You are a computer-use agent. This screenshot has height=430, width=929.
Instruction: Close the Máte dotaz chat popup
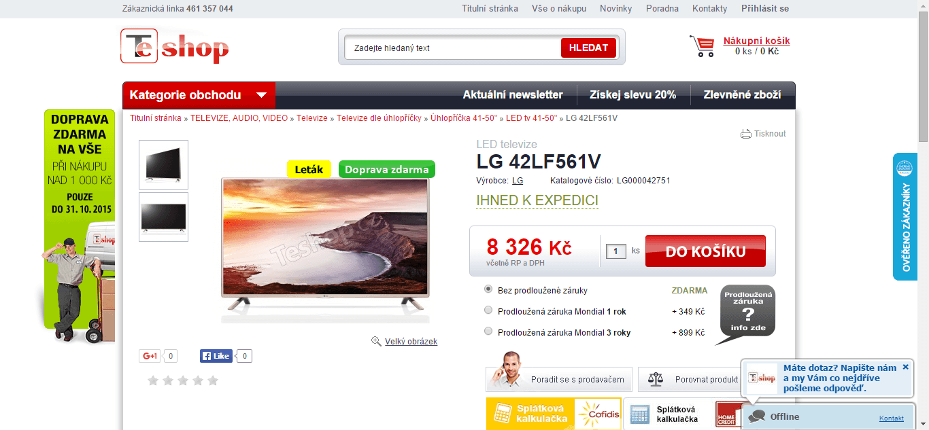[905, 367]
